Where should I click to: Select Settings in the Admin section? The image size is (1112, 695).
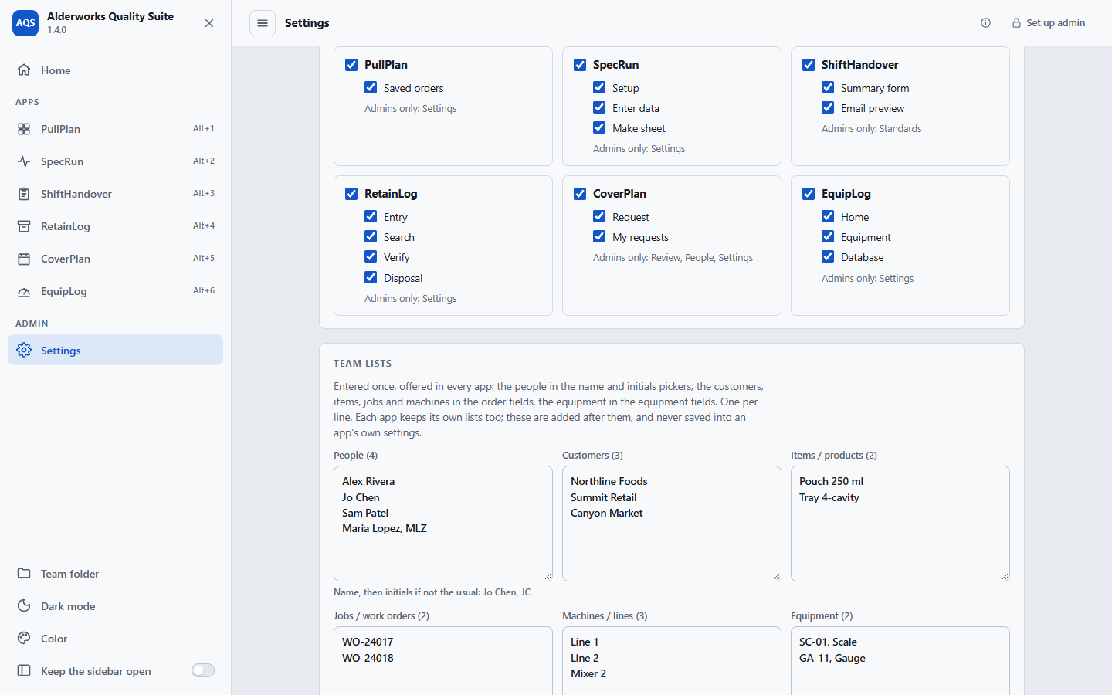tap(115, 350)
